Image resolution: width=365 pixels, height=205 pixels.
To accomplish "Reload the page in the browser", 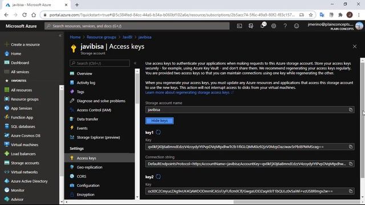I will point(25,15).
